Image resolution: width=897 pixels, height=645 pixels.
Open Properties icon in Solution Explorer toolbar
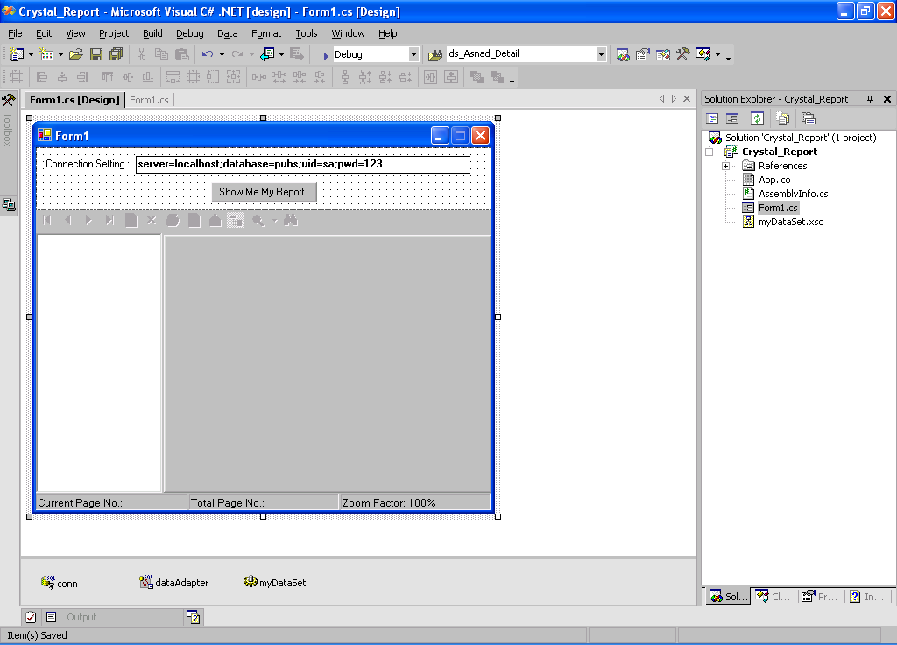click(x=809, y=118)
